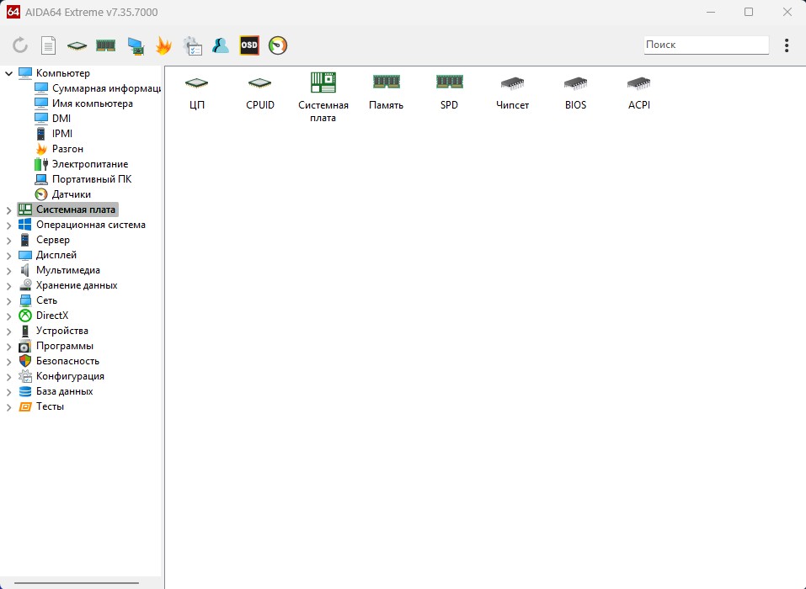This screenshot has width=806, height=589.
Task: Open the Report toolbar icon
Action: coord(48,45)
